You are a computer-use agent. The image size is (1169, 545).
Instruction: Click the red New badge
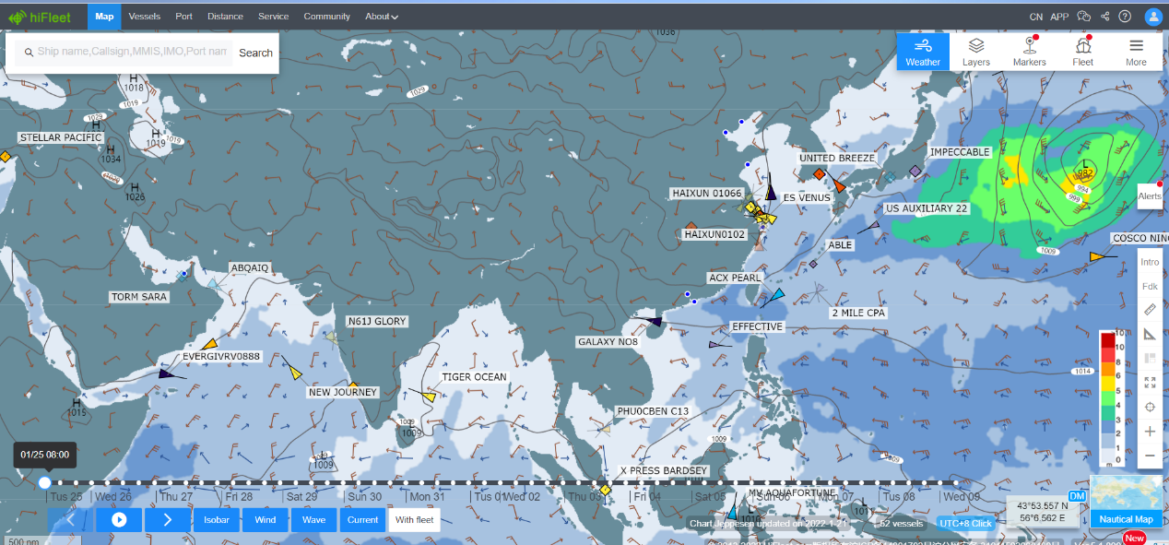tap(1134, 539)
